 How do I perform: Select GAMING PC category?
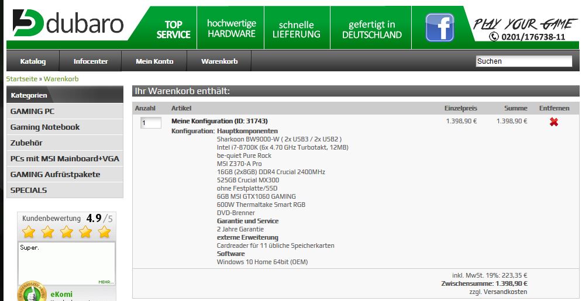click(x=65, y=111)
